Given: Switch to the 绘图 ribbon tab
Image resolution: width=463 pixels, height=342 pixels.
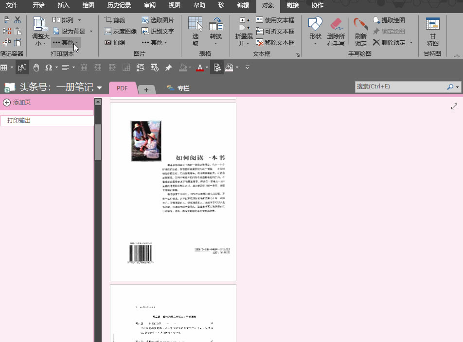Looking at the screenshot, I should pos(88,6).
